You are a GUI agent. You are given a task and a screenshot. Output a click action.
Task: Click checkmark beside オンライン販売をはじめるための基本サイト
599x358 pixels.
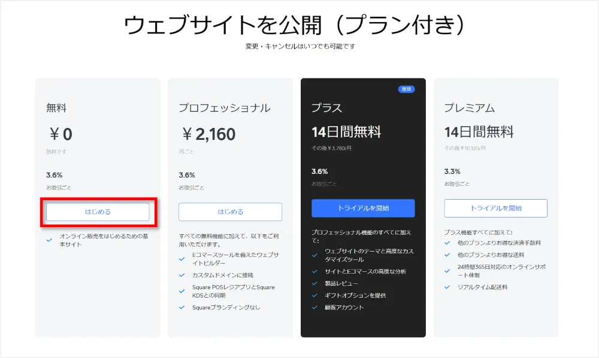tap(49, 240)
